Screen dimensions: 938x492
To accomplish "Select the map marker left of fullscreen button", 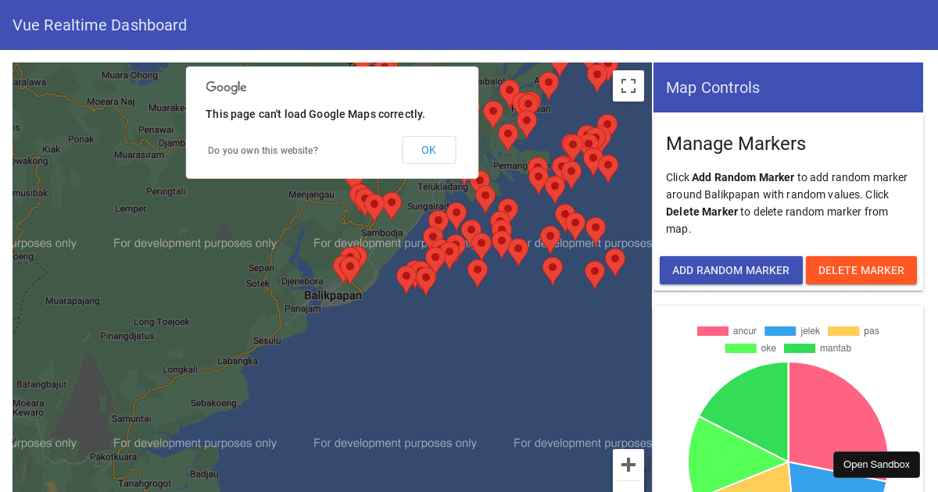I will [597, 76].
